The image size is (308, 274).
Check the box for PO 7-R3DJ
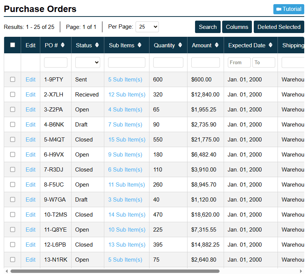12,169
